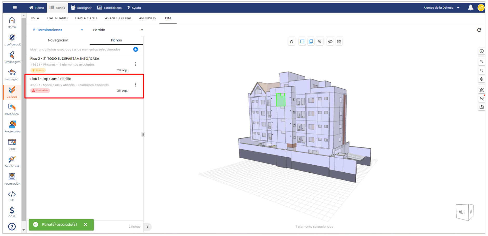
Task: Open the model information panel icon
Action: [x=481, y=51]
